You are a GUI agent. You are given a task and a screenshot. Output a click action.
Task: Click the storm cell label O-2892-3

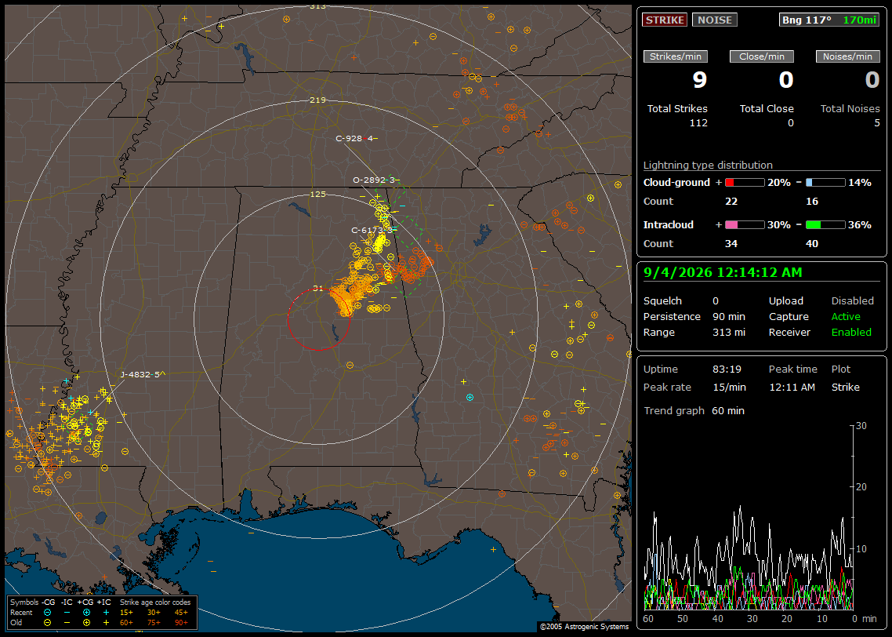[x=374, y=180]
